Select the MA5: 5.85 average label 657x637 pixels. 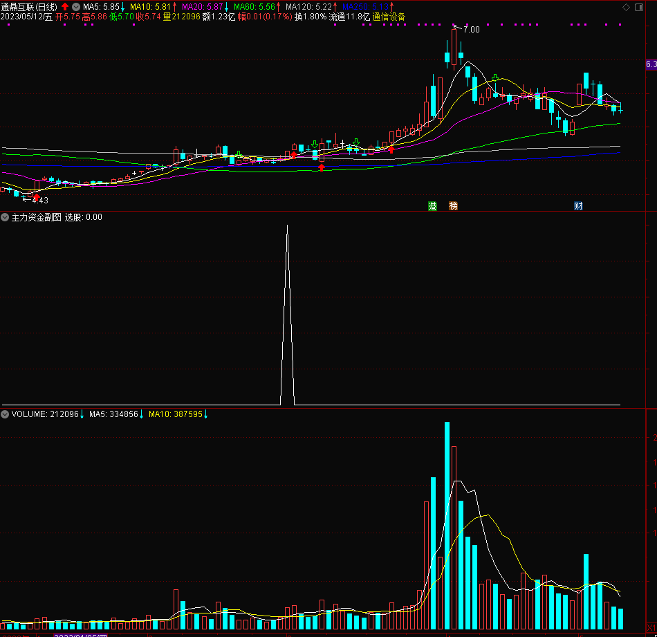(x=101, y=7)
